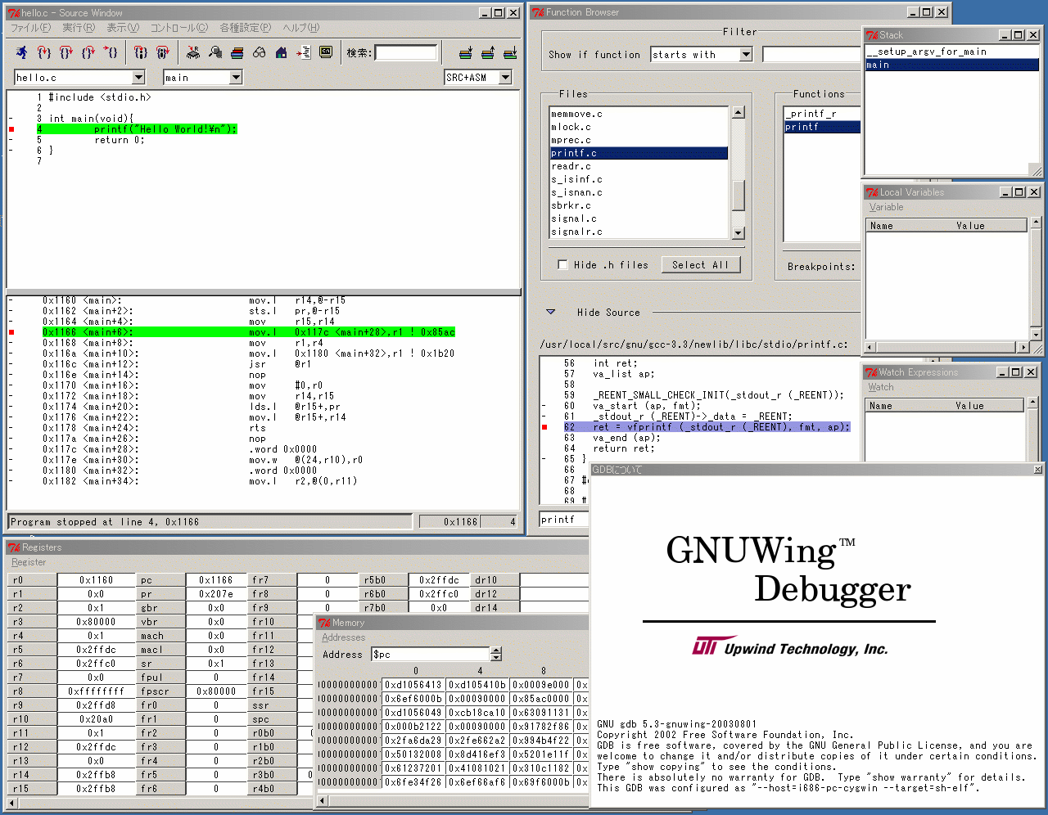
Task: Click the magnifier watch icon on toolbar
Action: pos(215,53)
